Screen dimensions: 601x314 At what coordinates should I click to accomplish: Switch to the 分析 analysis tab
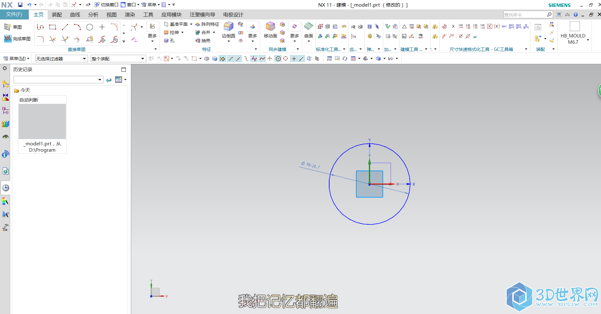coord(93,15)
